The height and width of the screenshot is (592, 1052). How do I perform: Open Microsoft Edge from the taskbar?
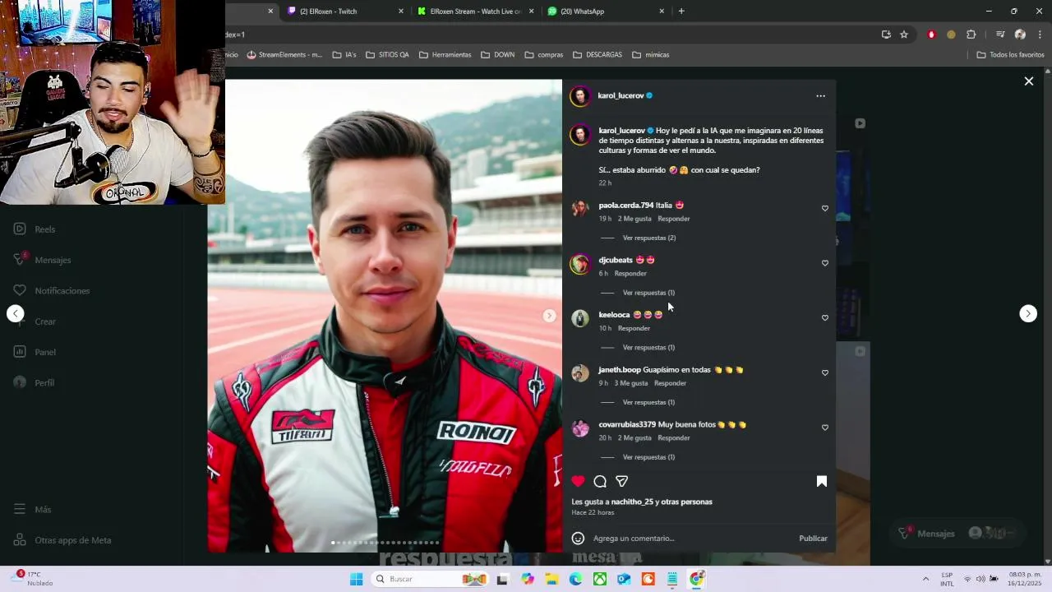pyautogui.click(x=575, y=579)
